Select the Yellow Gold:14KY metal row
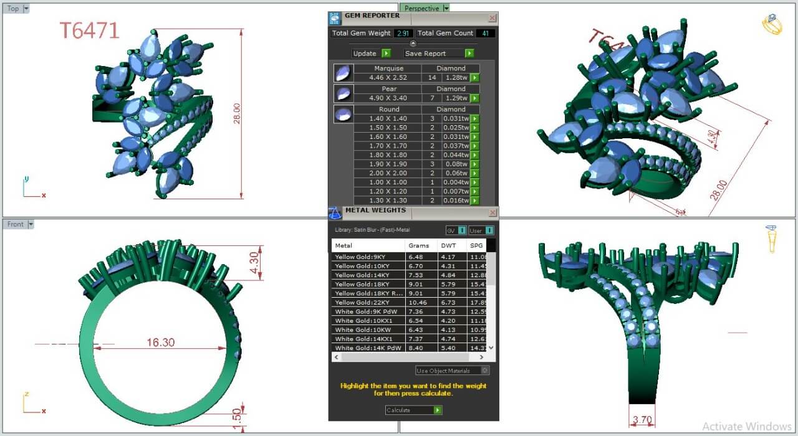The image size is (798, 436). [368, 275]
